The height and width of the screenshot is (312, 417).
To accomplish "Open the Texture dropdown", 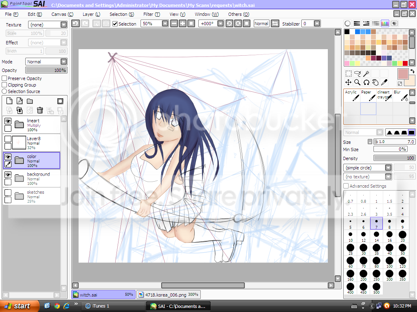I will pyautogui.click(x=64, y=25).
